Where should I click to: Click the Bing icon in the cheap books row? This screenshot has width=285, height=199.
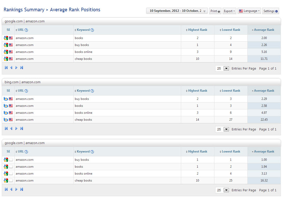pos(6,120)
